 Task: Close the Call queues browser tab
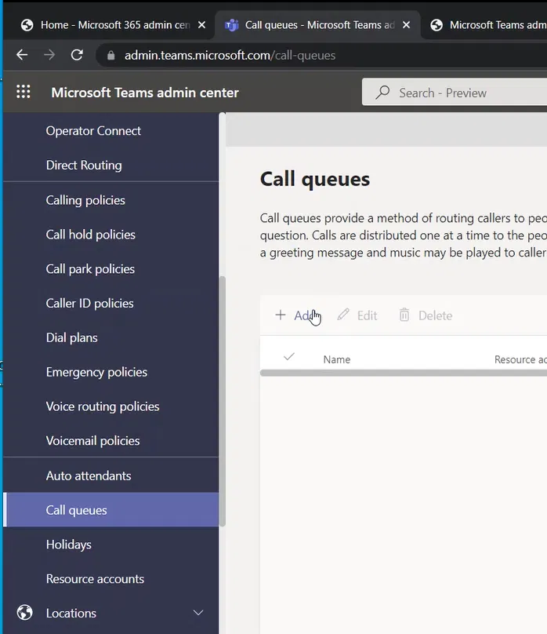tap(407, 25)
